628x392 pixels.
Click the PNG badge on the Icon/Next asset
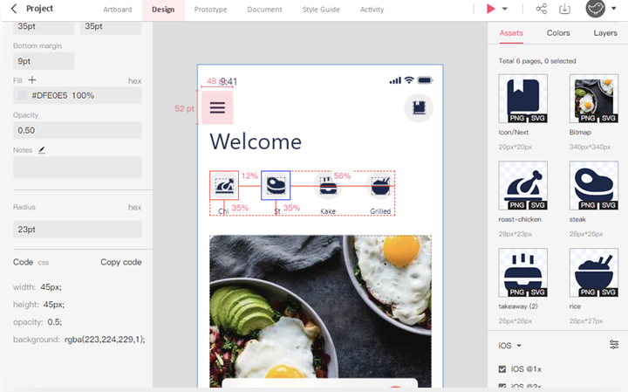click(x=516, y=118)
